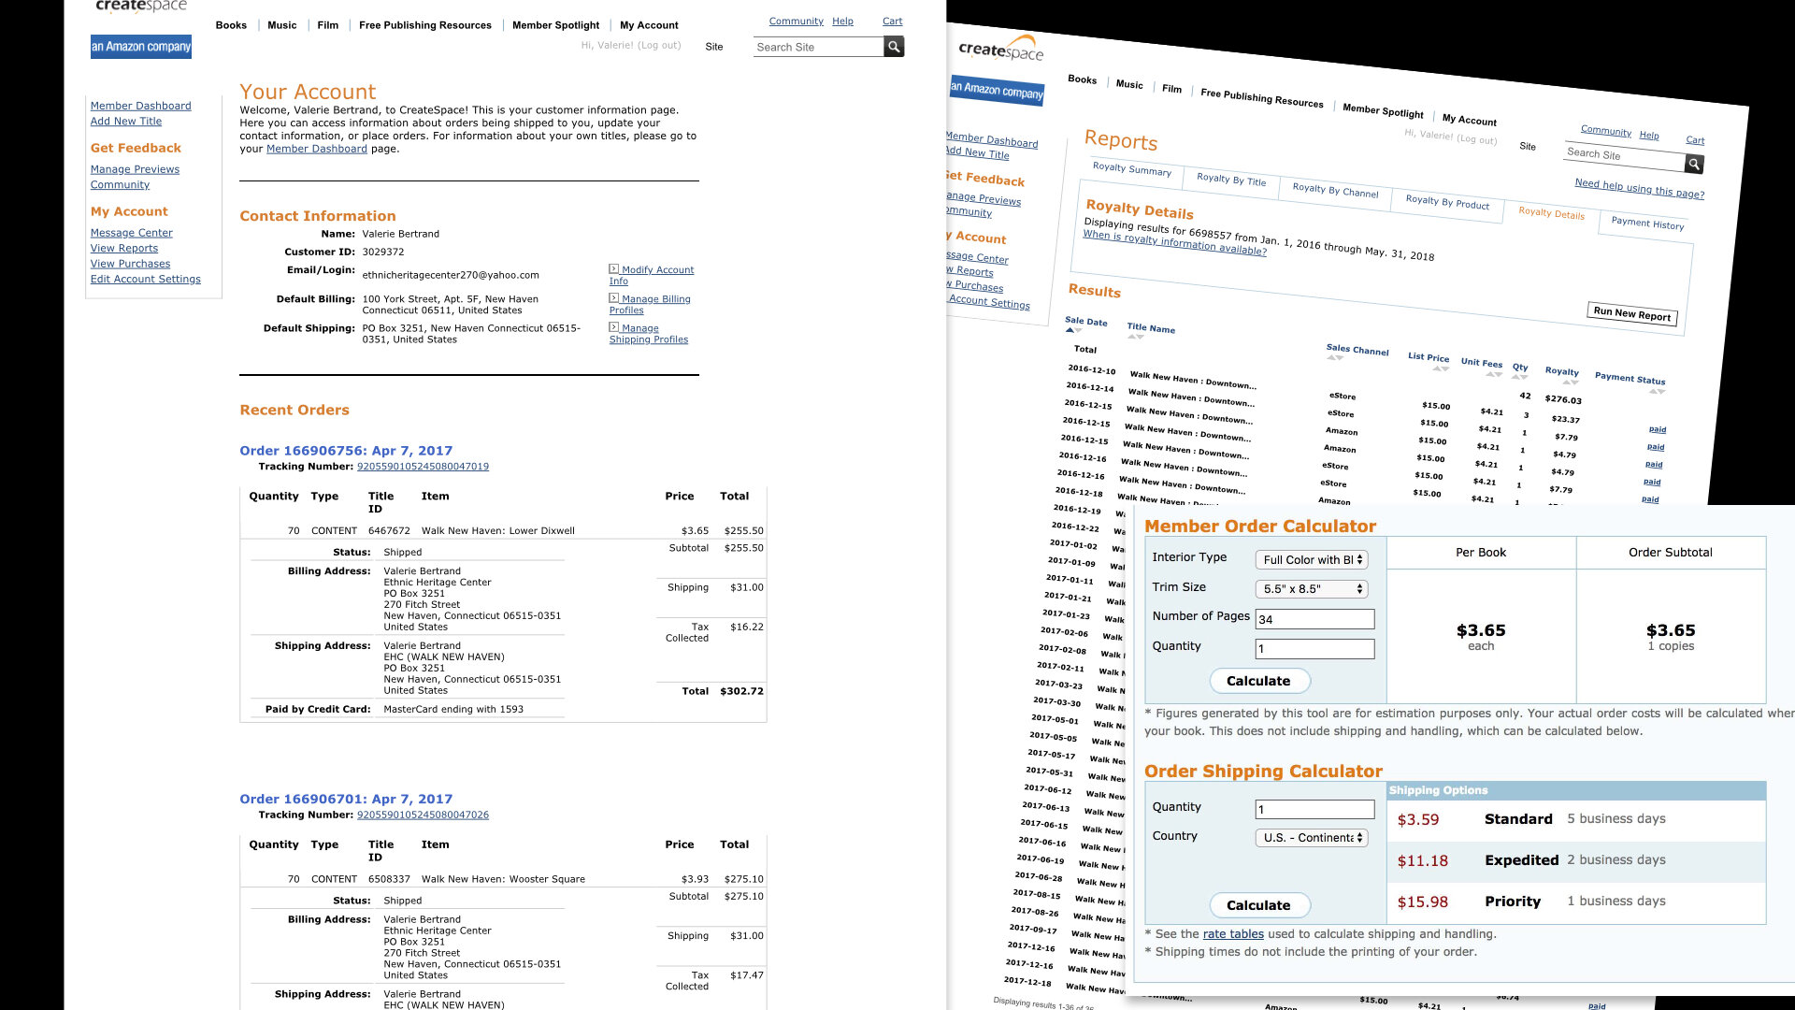Click the search magnifier on Reports page
The height and width of the screenshot is (1010, 1795).
coord(1694,165)
